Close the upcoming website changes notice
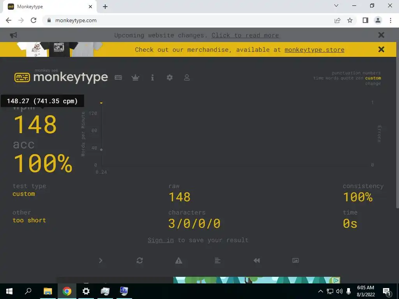 (x=381, y=35)
